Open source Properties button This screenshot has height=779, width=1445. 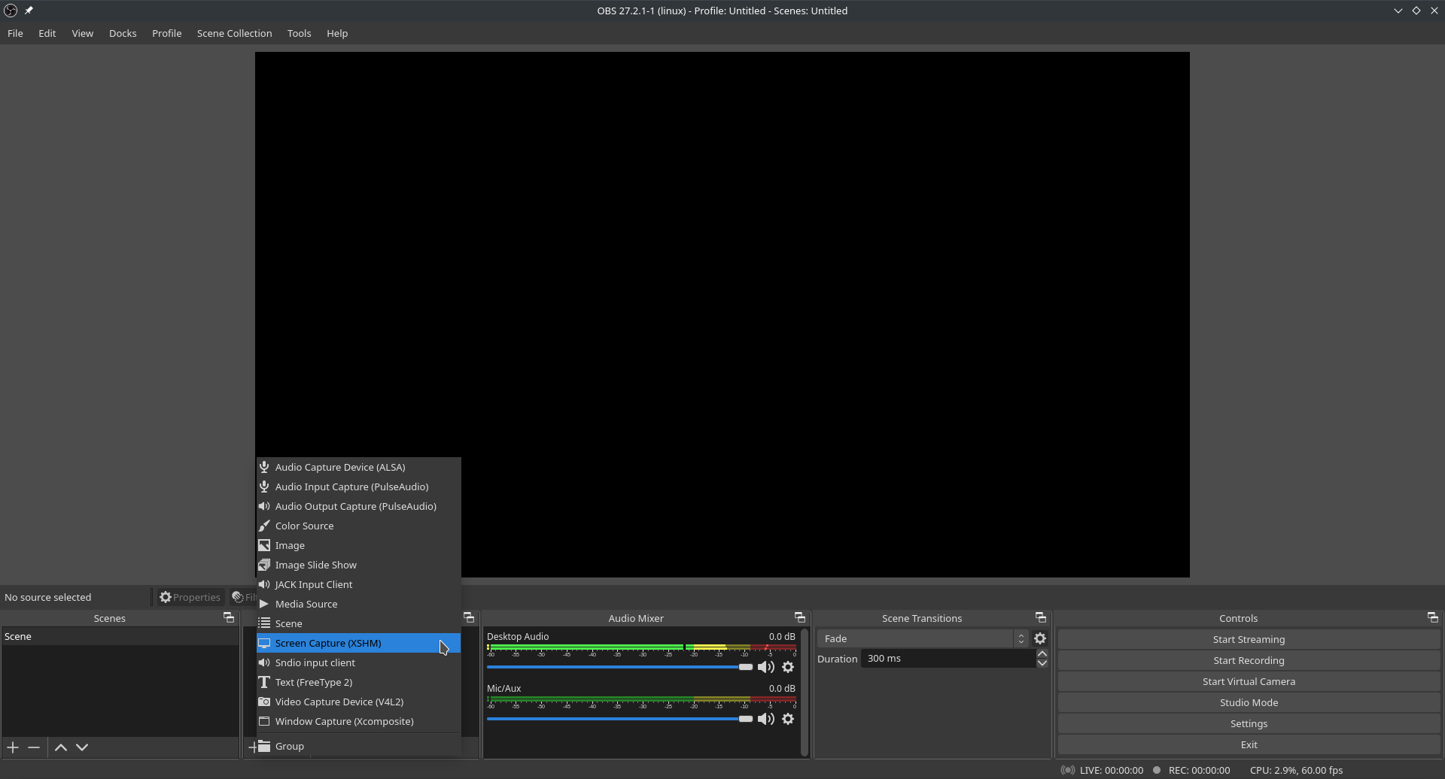coord(190,597)
